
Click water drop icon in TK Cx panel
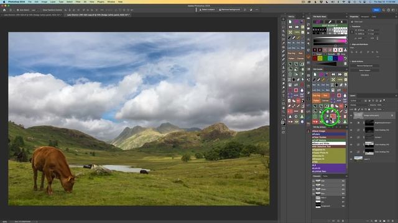[x=302, y=90]
